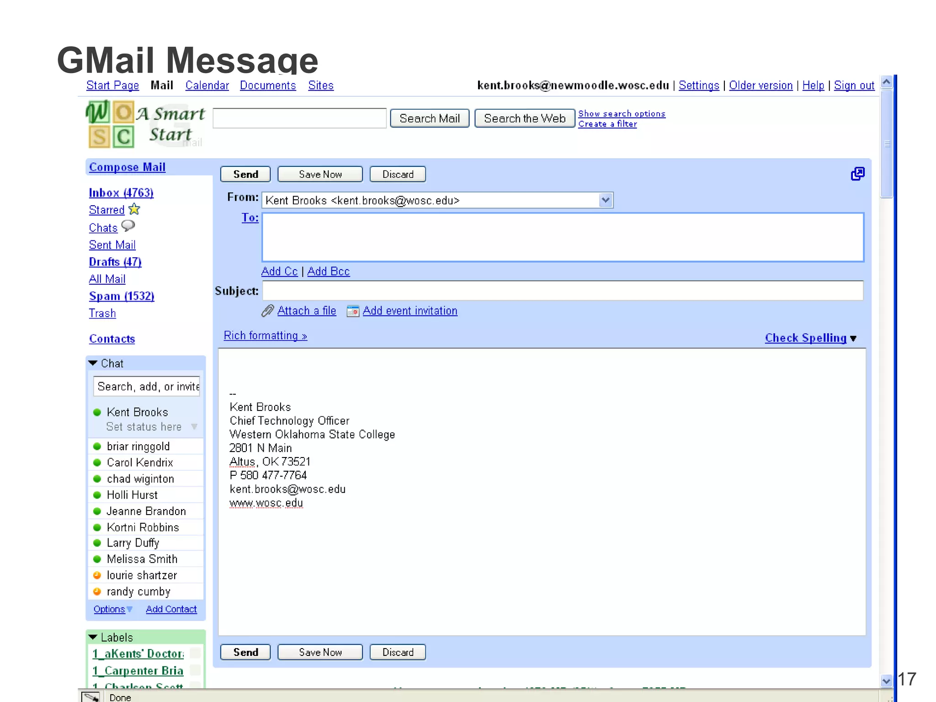Click the Attach a file link
The height and width of the screenshot is (702, 936).
tap(307, 311)
